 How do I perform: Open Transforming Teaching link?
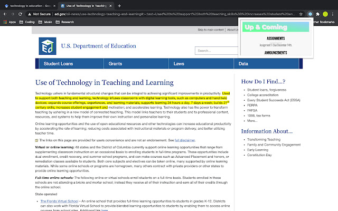tap(264, 139)
